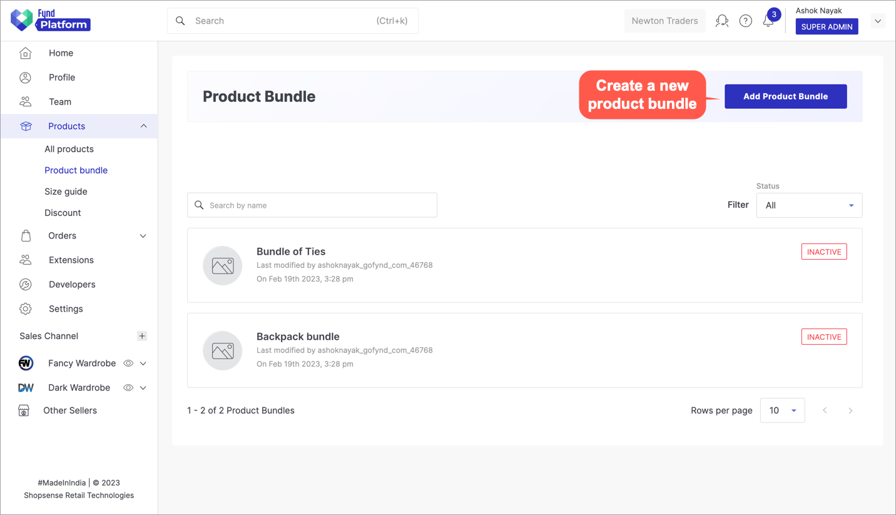The image size is (896, 515).
Task: Open Extensions in sidebar
Action: [x=71, y=260]
